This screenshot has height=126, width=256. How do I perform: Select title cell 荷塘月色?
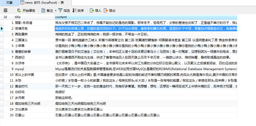click(x=35, y=29)
